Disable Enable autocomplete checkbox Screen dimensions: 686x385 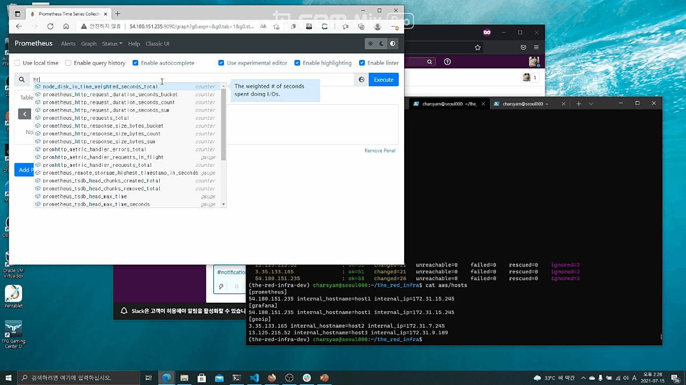click(x=136, y=63)
